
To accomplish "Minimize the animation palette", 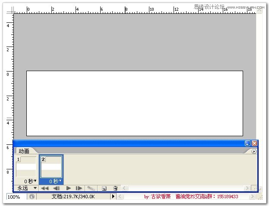I will coord(247,144).
